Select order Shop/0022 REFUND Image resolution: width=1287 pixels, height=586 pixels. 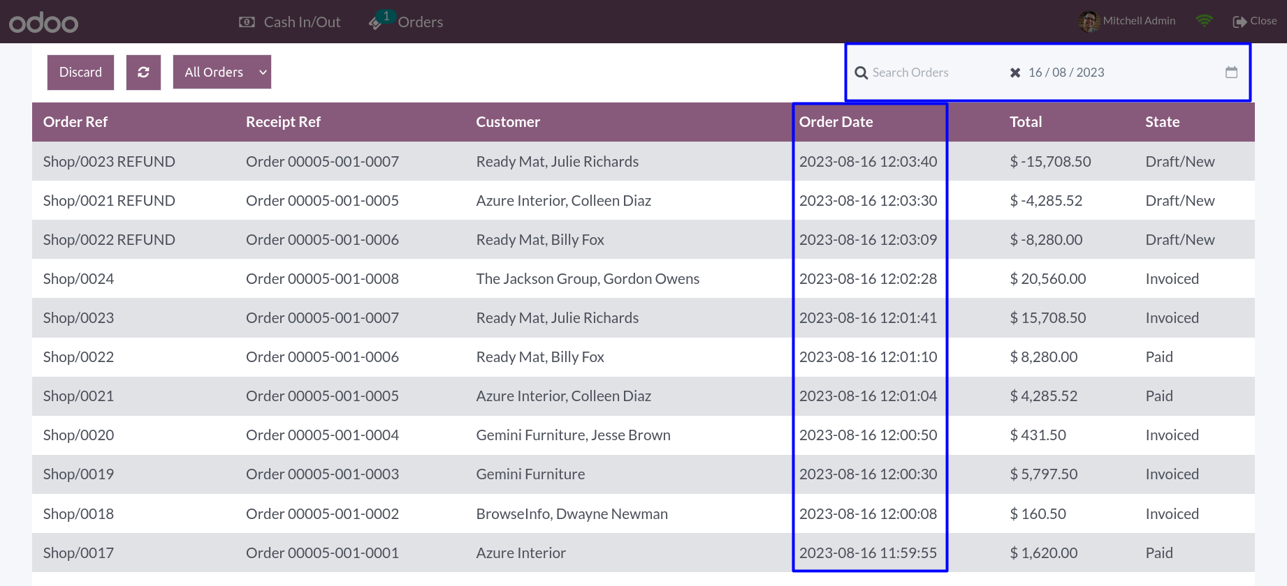tap(643, 240)
